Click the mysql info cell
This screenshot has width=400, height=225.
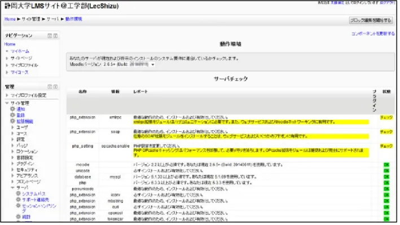115,177
